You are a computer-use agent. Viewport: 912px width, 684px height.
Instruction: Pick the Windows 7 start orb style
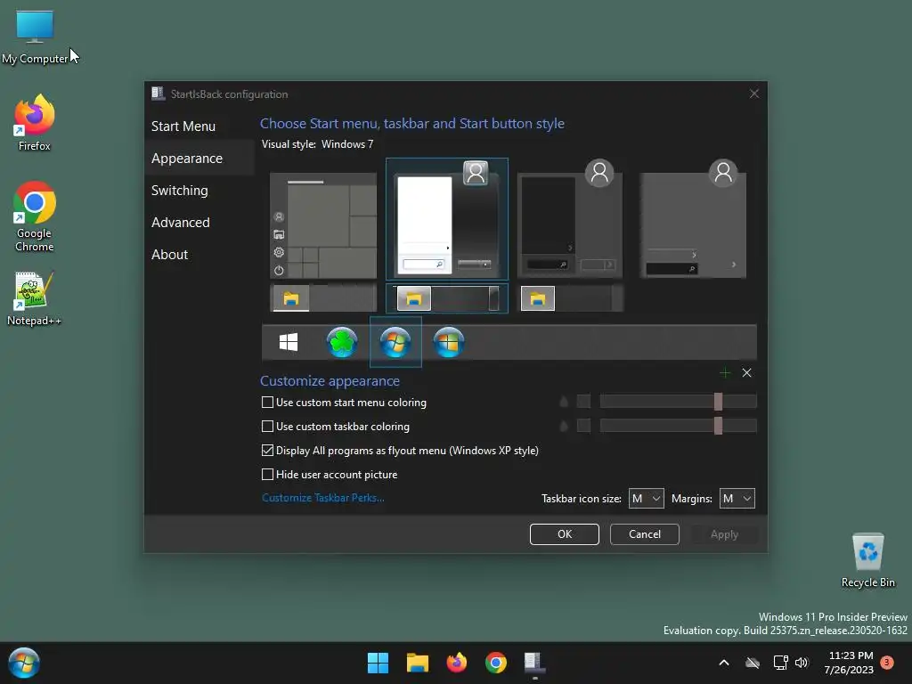tap(395, 342)
